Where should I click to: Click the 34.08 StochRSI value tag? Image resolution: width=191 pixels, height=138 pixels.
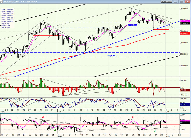click(x=185, y=104)
